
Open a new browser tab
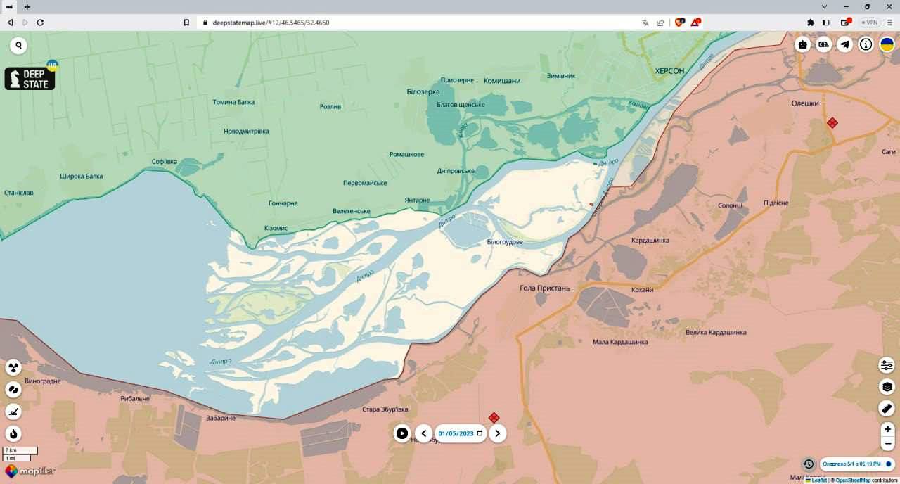coord(27,6)
